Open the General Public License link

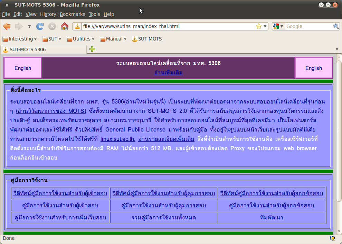tap(135, 129)
